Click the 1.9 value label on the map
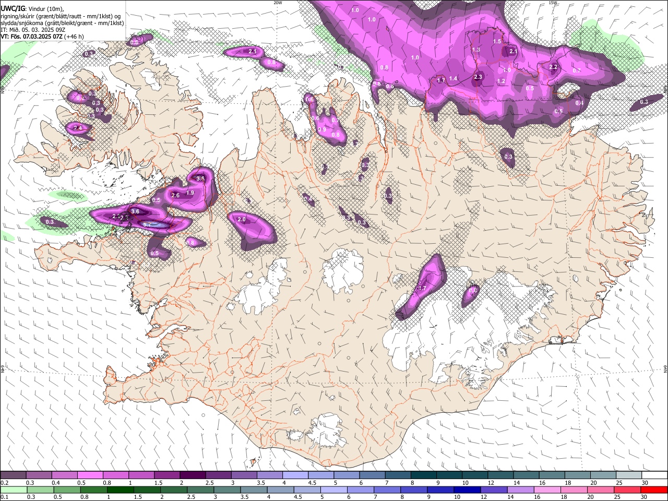The height and width of the screenshot is (501, 668). (x=190, y=193)
